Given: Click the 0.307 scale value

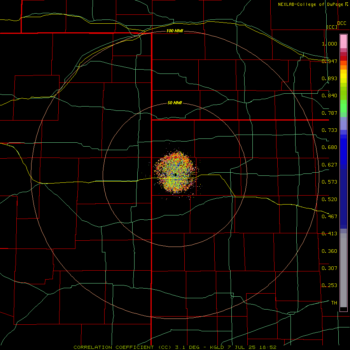Looking at the screenshot, I should click(329, 268).
